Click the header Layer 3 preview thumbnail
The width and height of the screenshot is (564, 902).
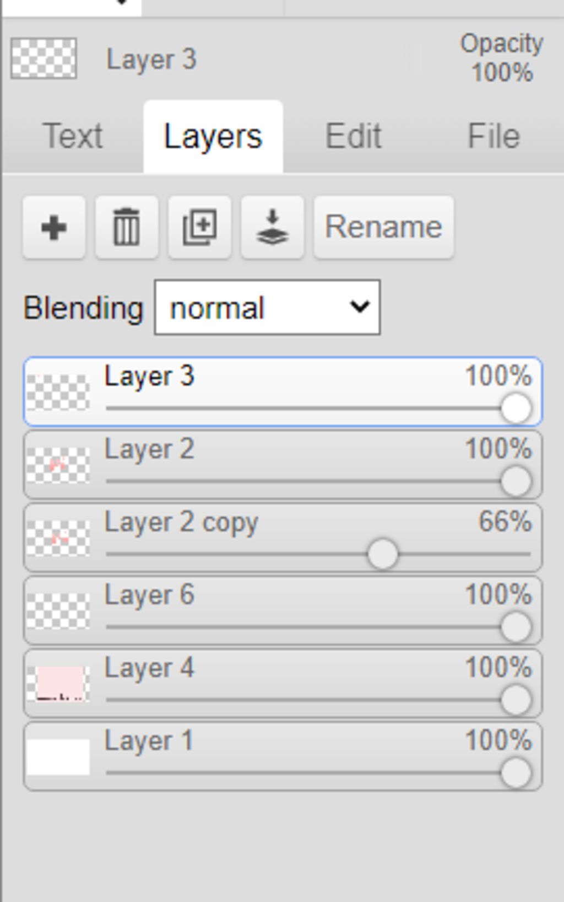44,58
